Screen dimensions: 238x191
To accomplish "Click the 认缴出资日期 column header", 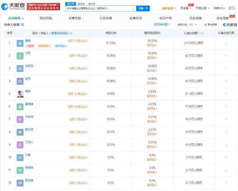I will click(x=226, y=33).
